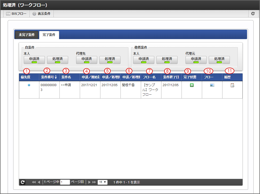Select the 完了案件 tab
Viewport: 260px width, 194px height.
click(x=49, y=35)
